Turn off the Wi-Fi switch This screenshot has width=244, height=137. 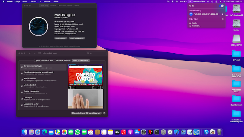[222, 6]
